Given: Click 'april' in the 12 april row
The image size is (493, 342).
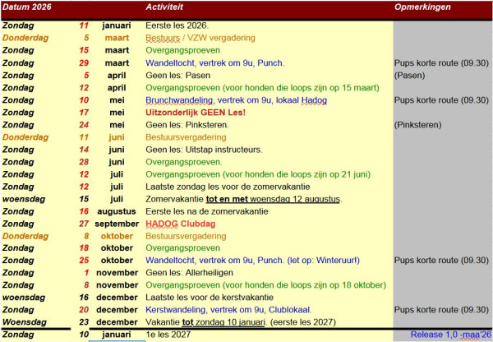Looking at the screenshot, I should coord(117,88).
